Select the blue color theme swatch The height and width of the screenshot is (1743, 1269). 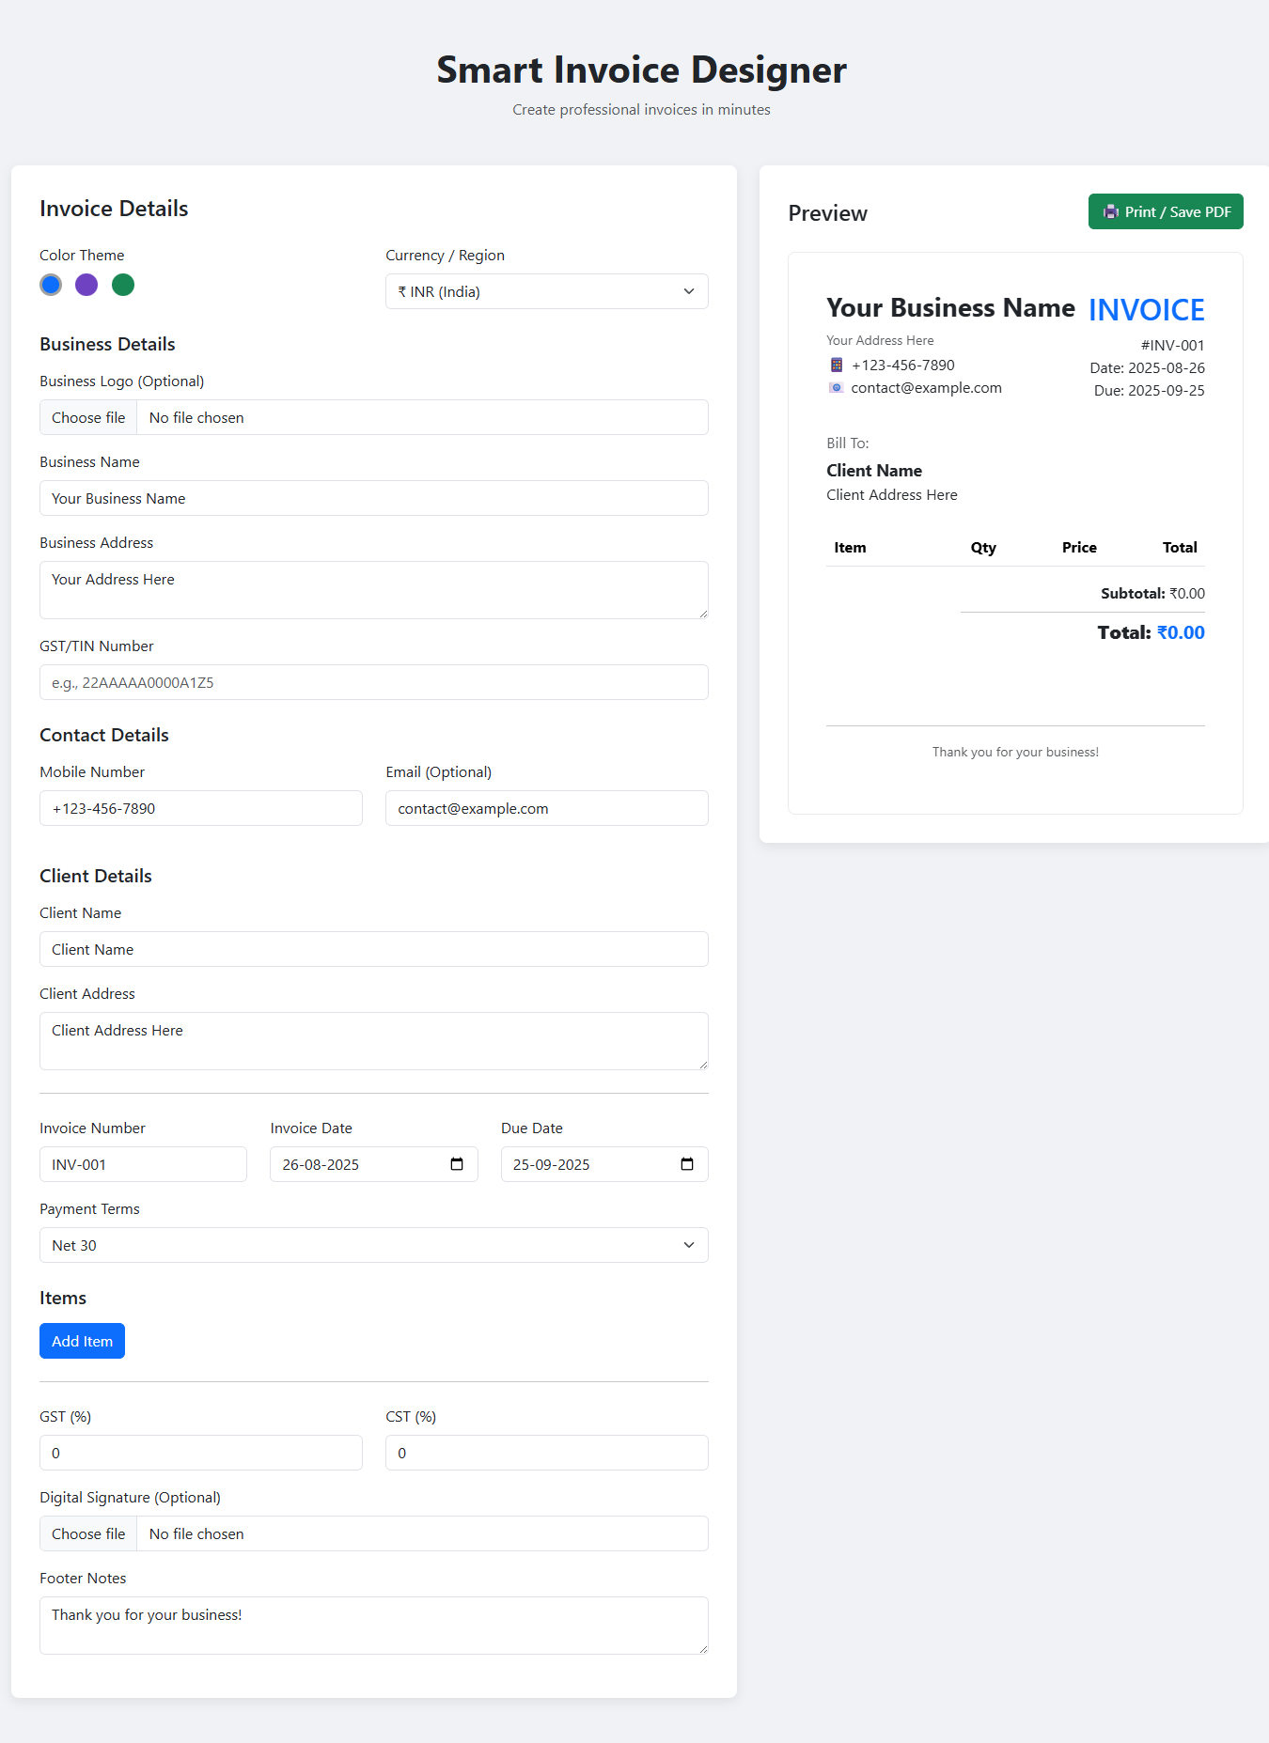[51, 285]
